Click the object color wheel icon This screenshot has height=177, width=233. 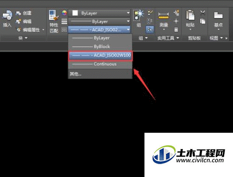click(64, 13)
